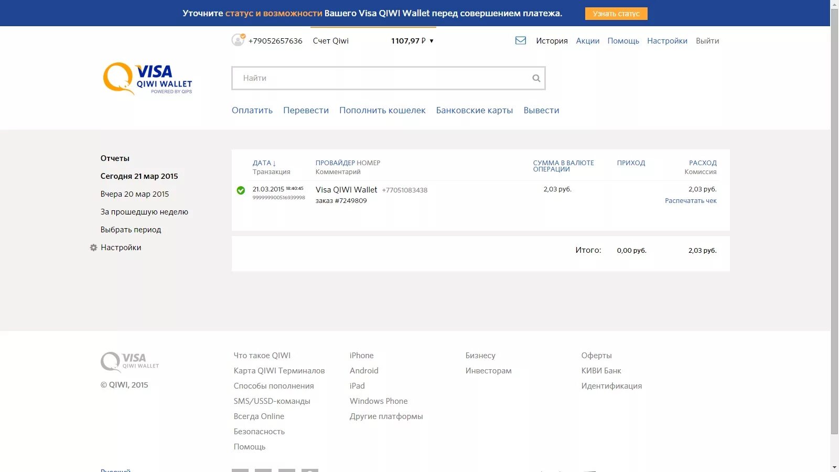Click the Счет Qiwi label
The image size is (839, 472).
(x=330, y=41)
